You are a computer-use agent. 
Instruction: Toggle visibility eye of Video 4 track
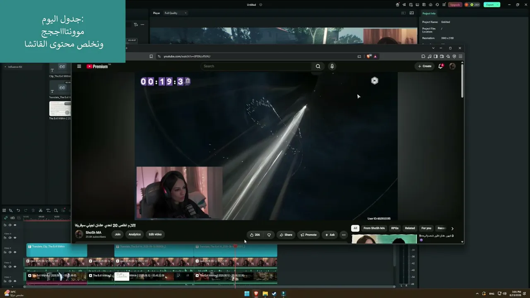coord(15,238)
